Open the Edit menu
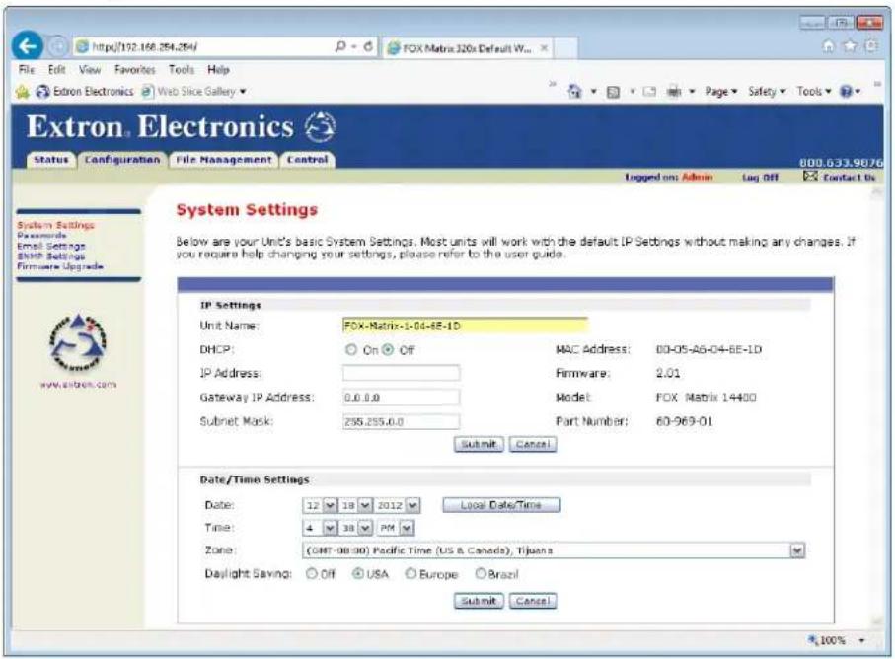895x659 pixels. pyautogui.click(x=56, y=70)
